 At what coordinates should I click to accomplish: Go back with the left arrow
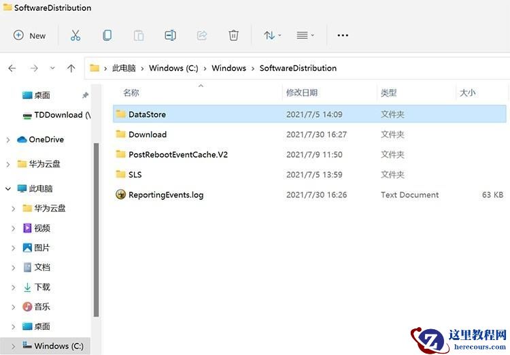pyautogui.click(x=12, y=68)
